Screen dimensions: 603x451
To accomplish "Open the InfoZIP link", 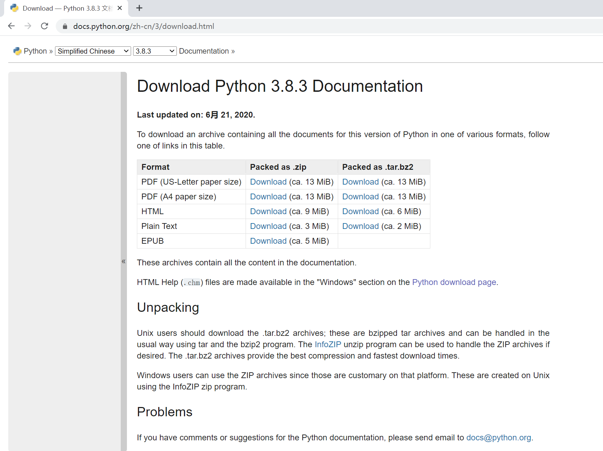I will pyautogui.click(x=328, y=344).
